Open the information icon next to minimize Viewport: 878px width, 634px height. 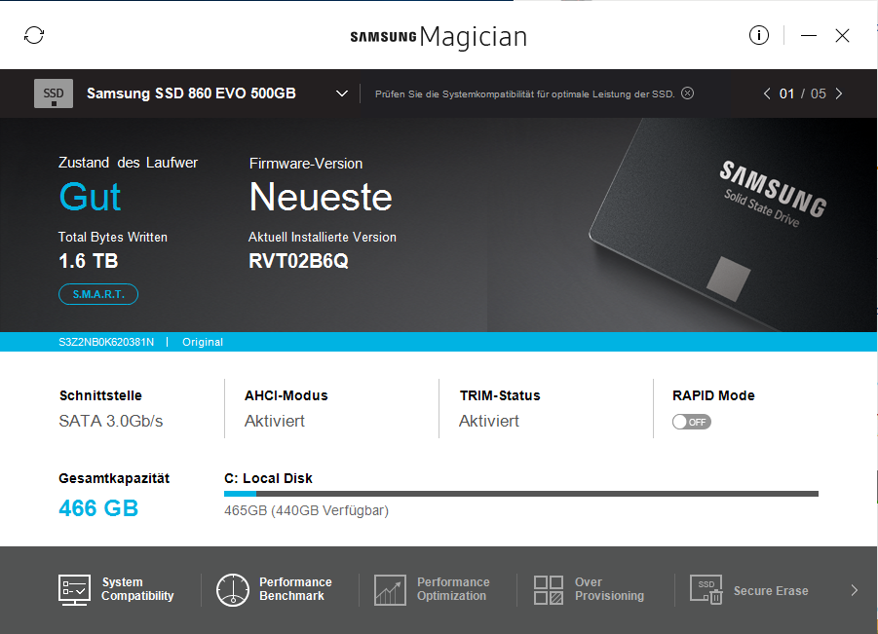tap(759, 35)
